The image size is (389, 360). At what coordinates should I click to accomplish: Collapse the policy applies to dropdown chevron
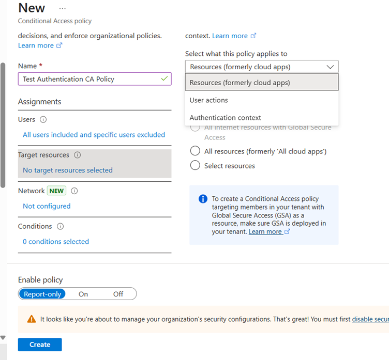tap(330, 67)
